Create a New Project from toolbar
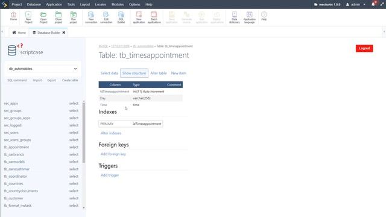 click(28, 17)
